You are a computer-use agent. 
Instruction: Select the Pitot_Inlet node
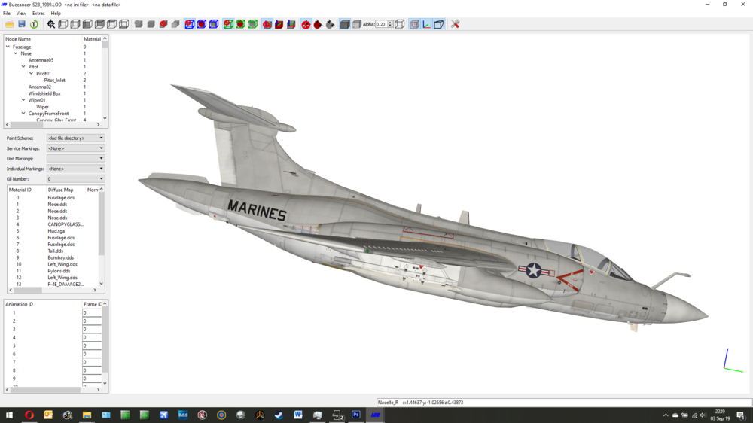(54, 81)
